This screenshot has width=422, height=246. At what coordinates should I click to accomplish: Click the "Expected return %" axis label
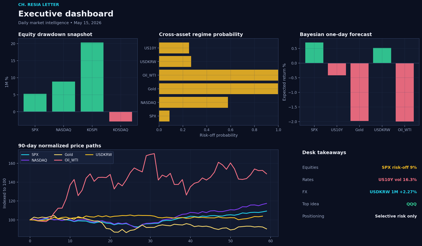[x=284, y=82]
